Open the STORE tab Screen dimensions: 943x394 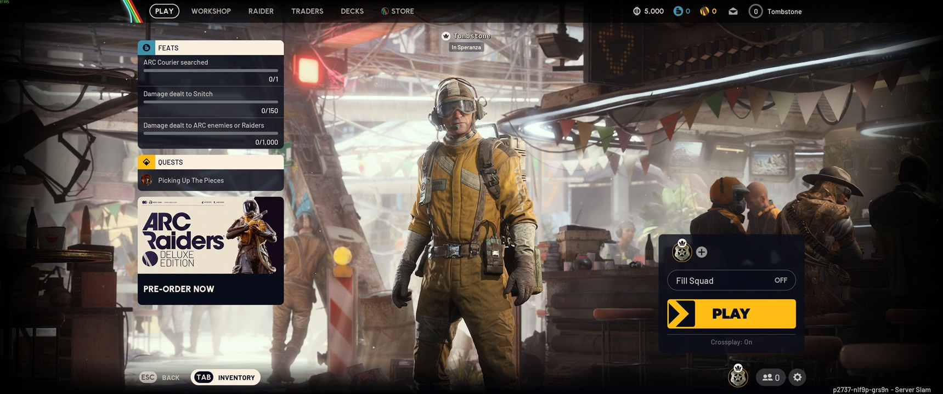[x=398, y=11]
